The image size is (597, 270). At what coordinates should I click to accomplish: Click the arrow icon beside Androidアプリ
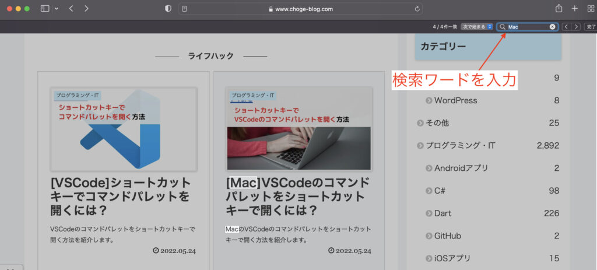429,168
